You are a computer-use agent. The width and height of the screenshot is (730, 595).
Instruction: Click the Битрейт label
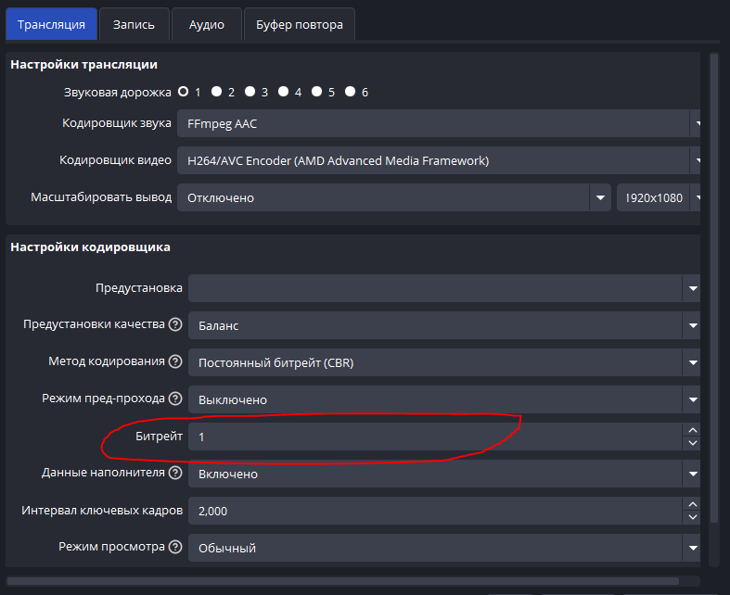click(159, 436)
